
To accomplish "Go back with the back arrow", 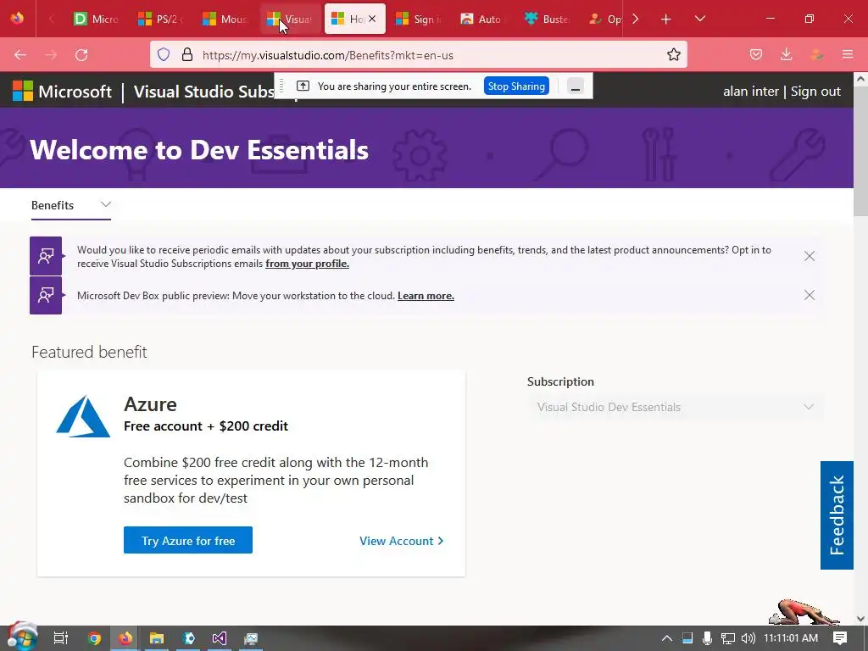I will click(x=20, y=55).
